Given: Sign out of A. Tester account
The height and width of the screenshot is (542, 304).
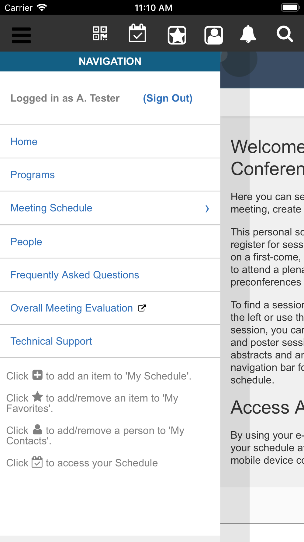Looking at the screenshot, I should pos(168,98).
